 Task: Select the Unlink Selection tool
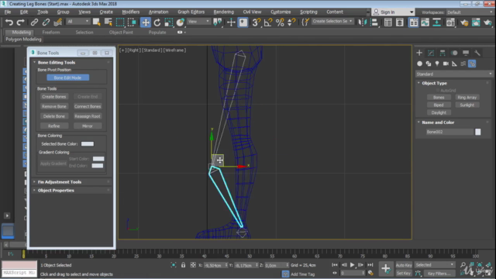[x=46, y=22]
